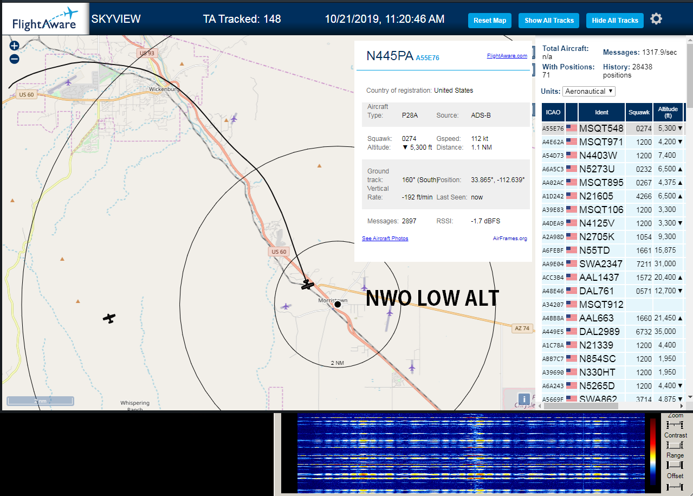Viewport: 693px width, 496px height.
Task: Click US flag in SWA2347 row
Action: pyautogui.click(x=571, y=264)
